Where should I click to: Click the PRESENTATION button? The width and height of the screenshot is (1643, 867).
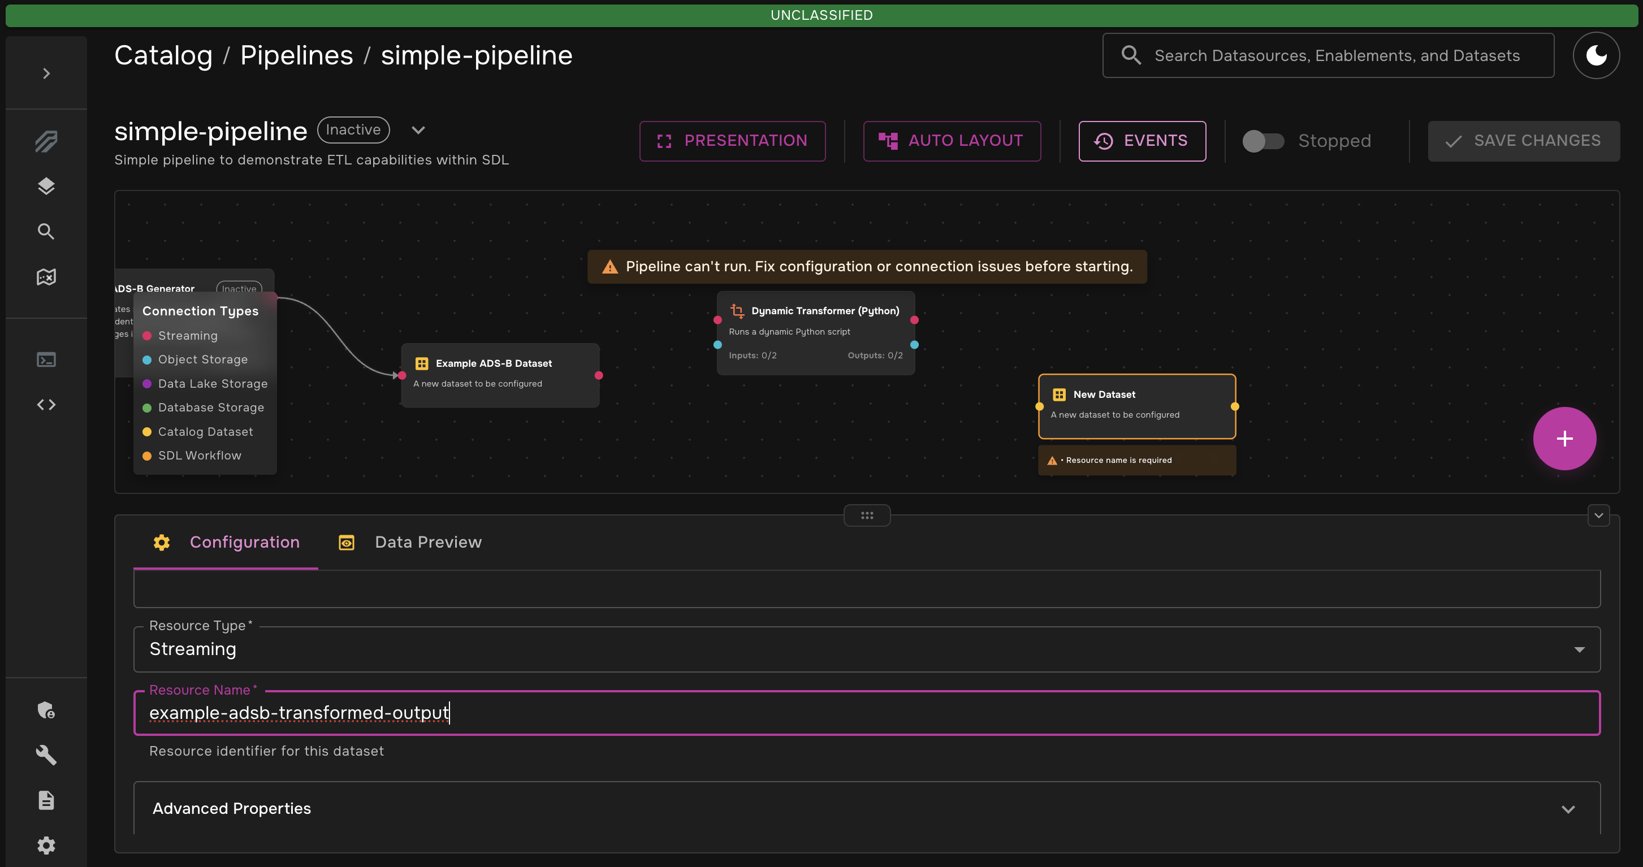(x=732, y=141)
